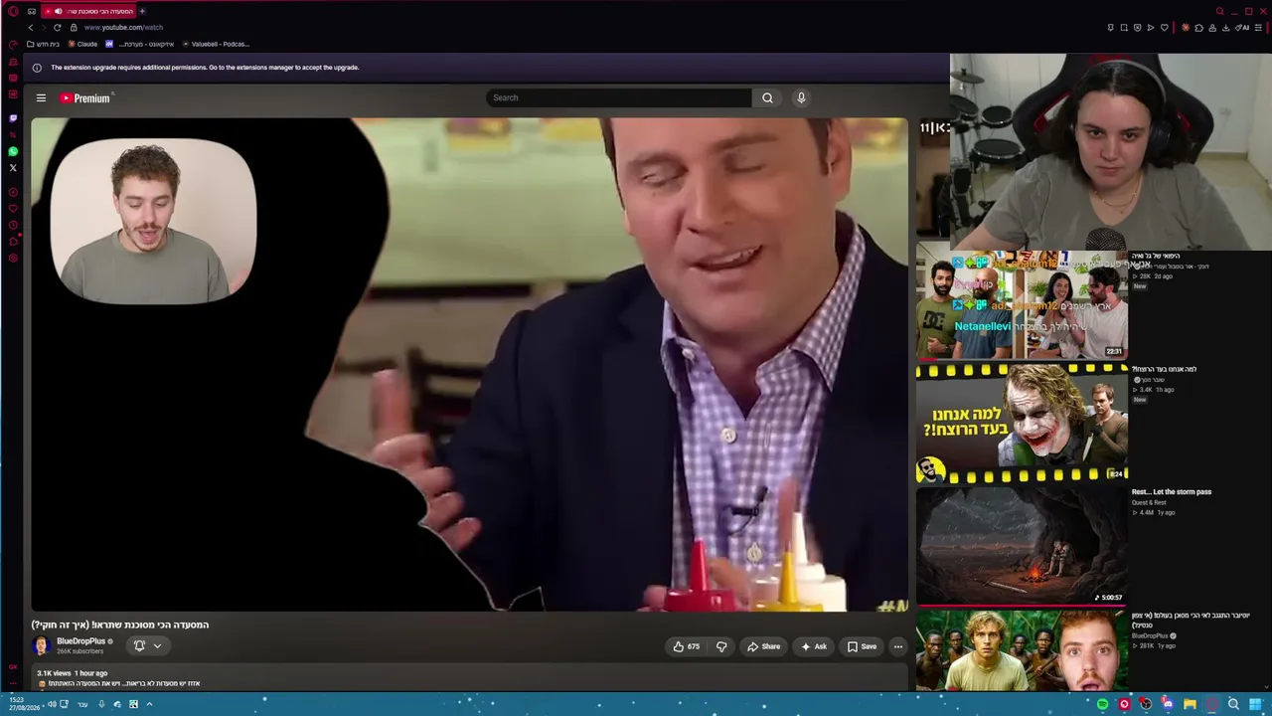Go to YouTube Premium home logo
Screen dimensions: 1272x716
coord(85,97)
